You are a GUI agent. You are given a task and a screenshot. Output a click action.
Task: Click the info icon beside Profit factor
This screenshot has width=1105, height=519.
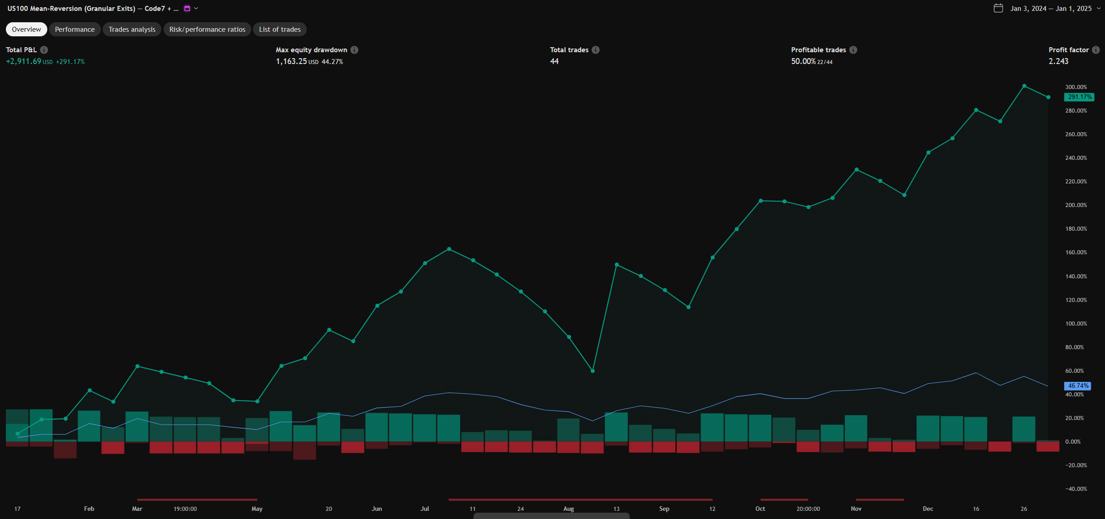(x=1096, y=50)
